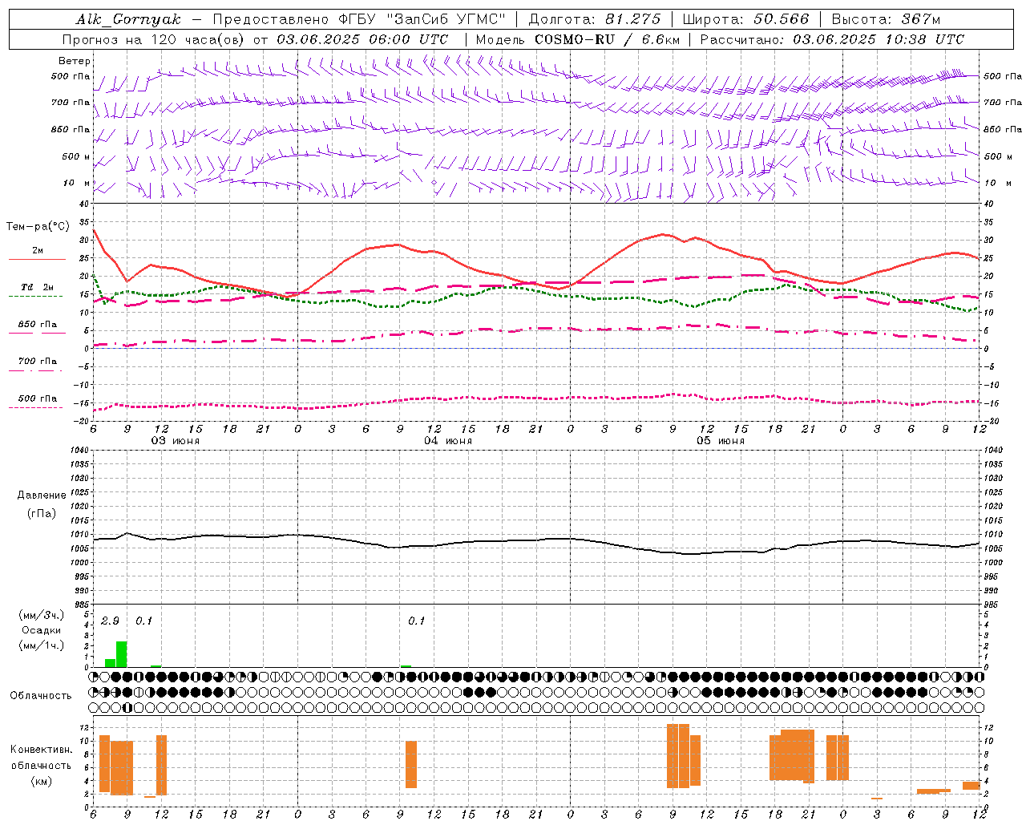Click the forecast start time 03.06.2025 06:00 UTC

[x=362, y=39]
